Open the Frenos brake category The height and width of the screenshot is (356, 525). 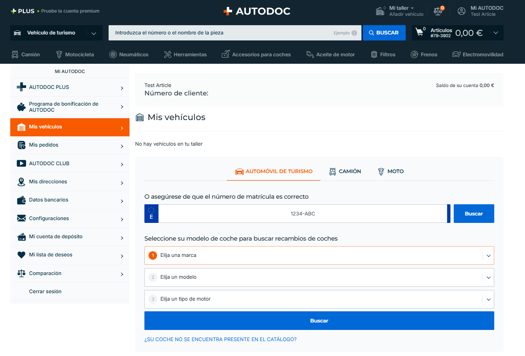point(424,54)
